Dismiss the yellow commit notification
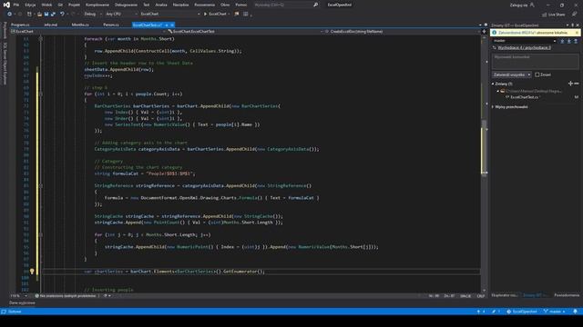Screen dimensions: 583x327 577,33
